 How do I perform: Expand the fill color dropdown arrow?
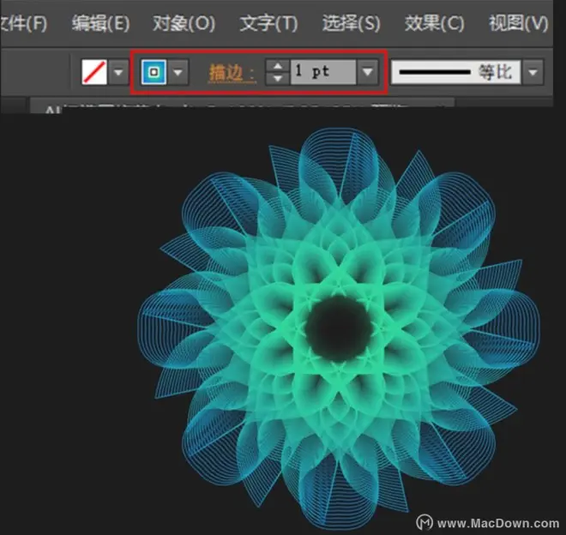[x=118, y=72]
